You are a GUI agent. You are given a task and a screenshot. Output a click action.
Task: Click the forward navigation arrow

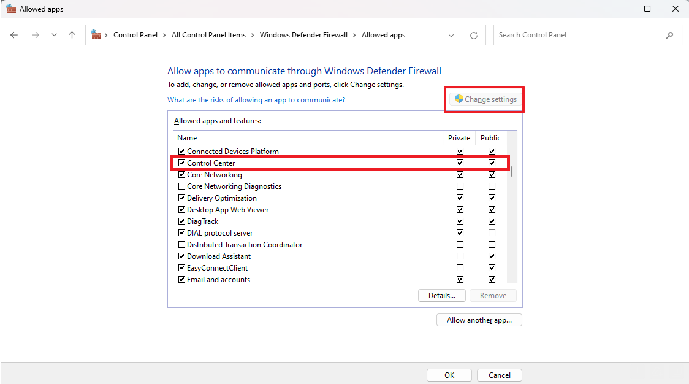pos(36,35)
